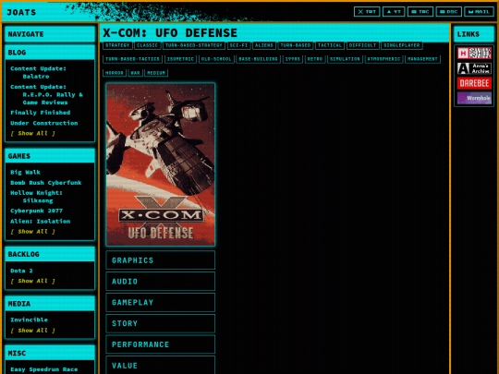The height and width of the screenshot is (374, 499).
Task: Select the ISOMETRIC tag
Action: [x=180, y=59]
